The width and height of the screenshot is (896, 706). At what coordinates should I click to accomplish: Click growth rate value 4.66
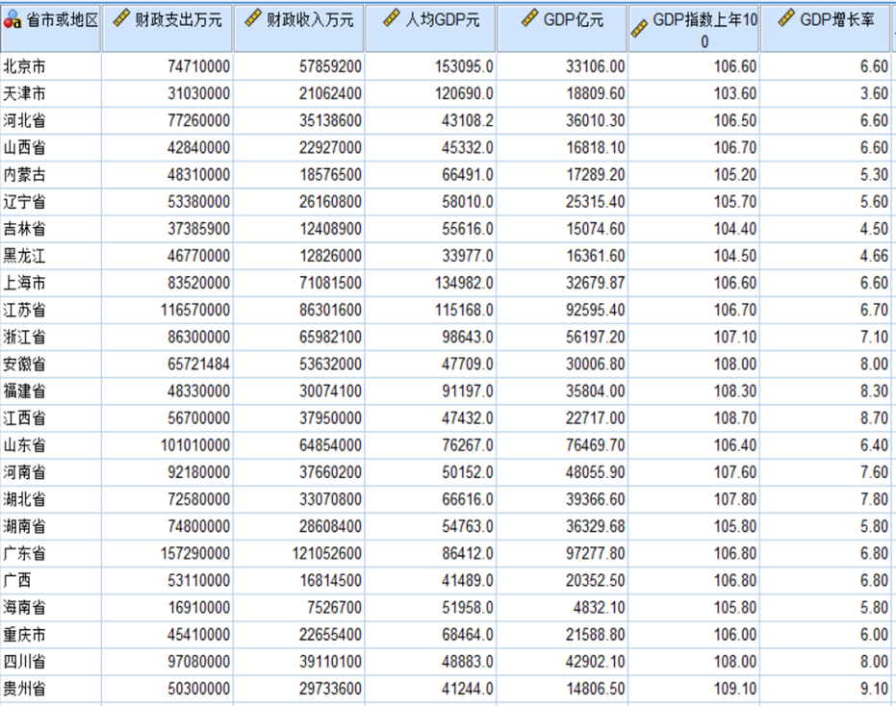coord(874,256)
